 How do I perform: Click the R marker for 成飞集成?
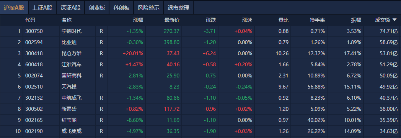coord(101,131)
